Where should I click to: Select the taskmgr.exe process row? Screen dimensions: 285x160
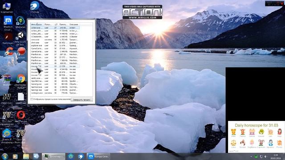coord(55,90)
